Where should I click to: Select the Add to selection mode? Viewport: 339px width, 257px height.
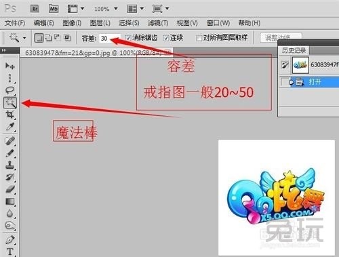(48, 37)
